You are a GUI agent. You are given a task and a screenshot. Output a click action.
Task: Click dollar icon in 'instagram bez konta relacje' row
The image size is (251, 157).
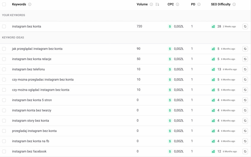pyautogui.click(x=170, y=59)
